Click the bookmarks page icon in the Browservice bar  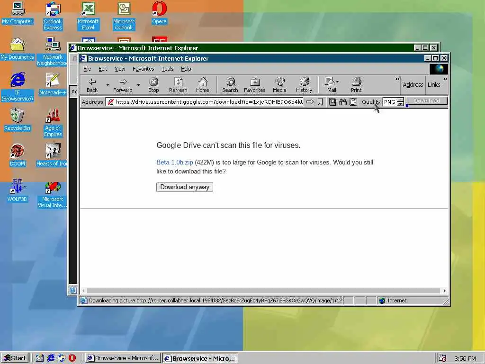(x=332, y=102)
